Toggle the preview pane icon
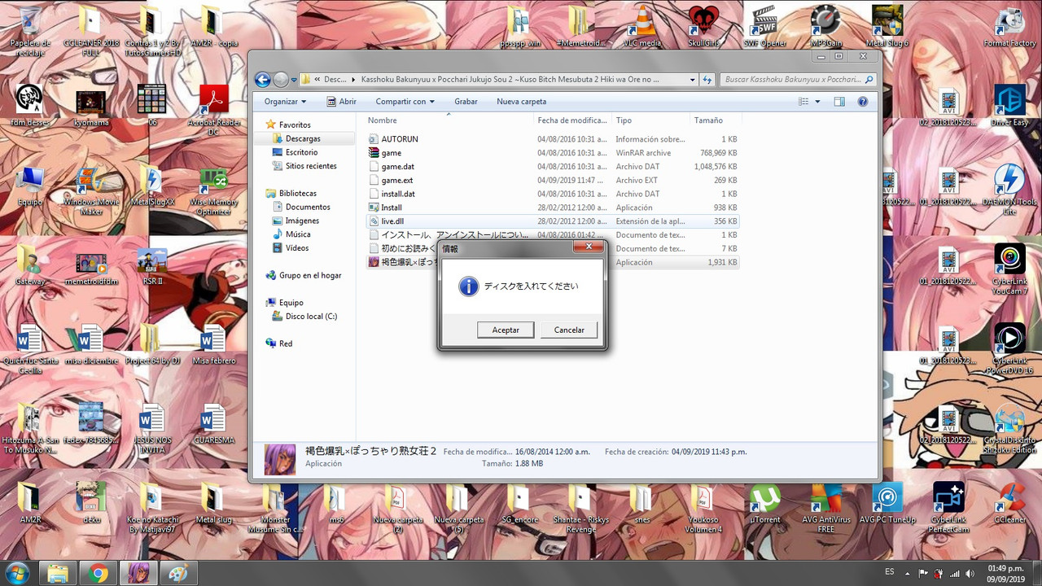 pos(839,102)
